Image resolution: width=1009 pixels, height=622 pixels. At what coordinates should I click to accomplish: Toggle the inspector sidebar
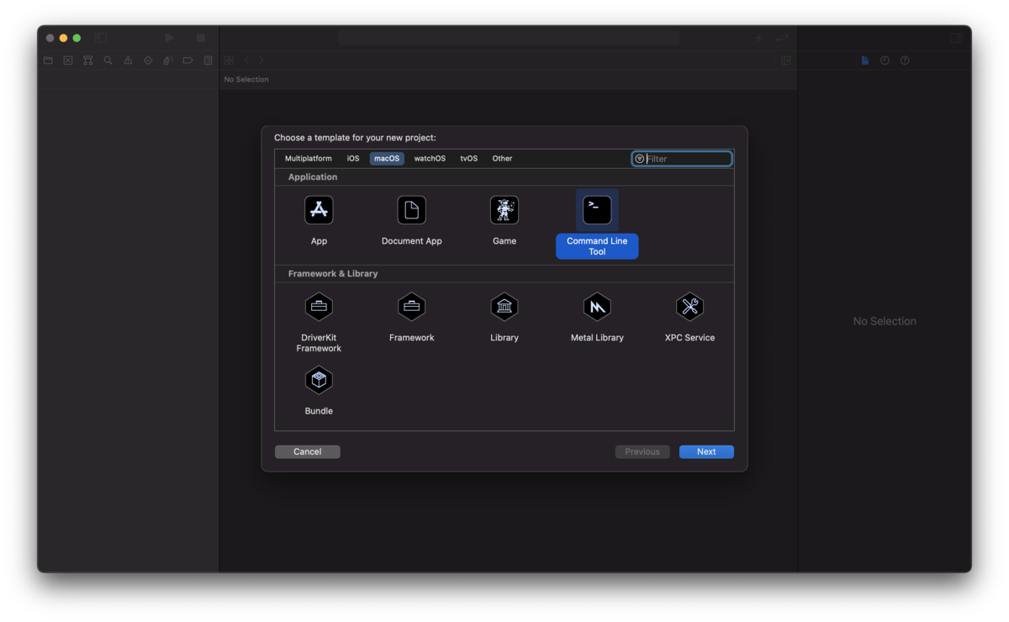click(x=956, y=38)
